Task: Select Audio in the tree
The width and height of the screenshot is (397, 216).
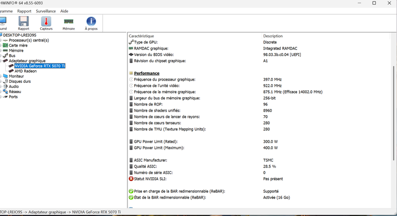Action: click(x=13, y=87)
